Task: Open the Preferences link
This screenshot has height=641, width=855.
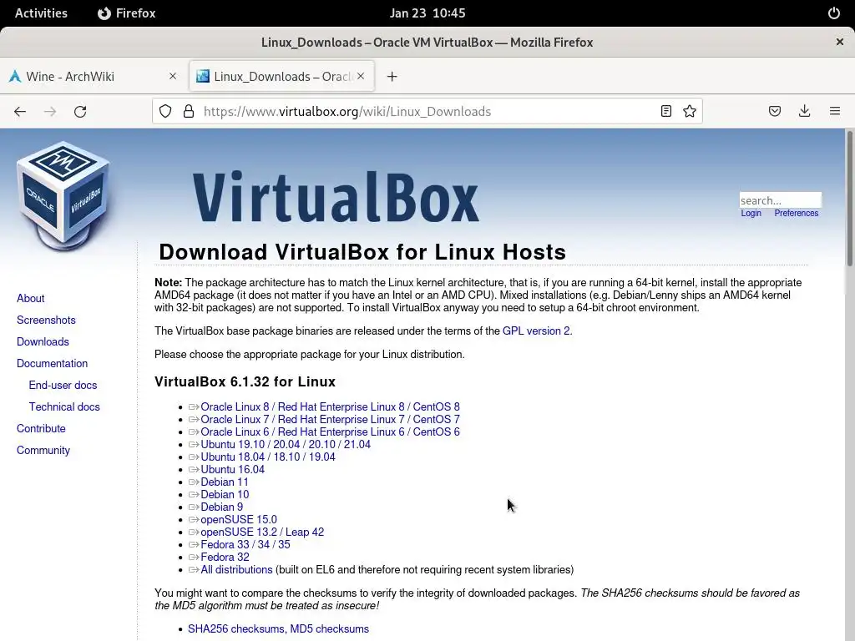Action: tap(796, 213)
